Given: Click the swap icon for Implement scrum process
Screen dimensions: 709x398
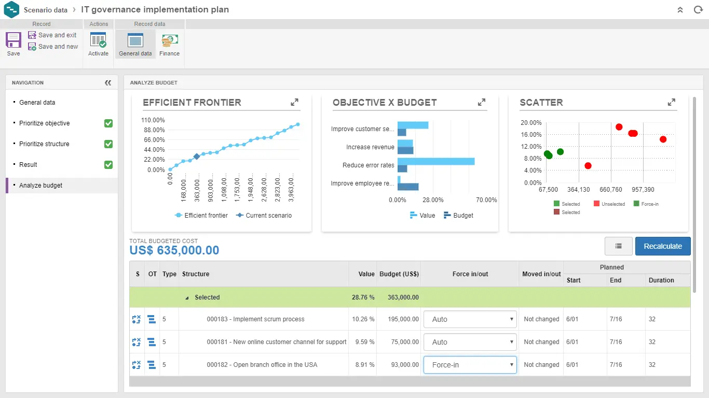Looking at the screenshot, I should [x=137, y=319].
